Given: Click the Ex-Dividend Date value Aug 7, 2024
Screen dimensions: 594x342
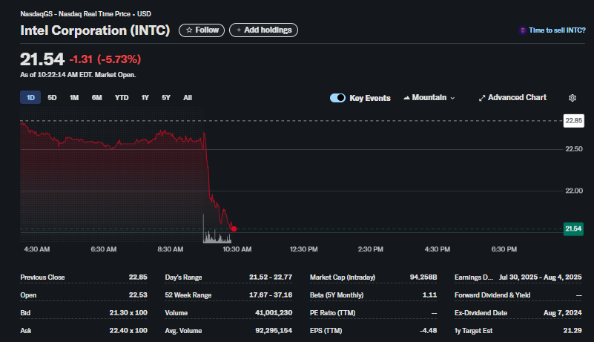Looking at the screenshot, I should pyautogui.click(x=563, y=313).
